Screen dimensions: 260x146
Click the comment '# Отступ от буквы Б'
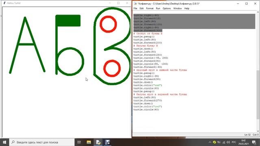(148, 34)
